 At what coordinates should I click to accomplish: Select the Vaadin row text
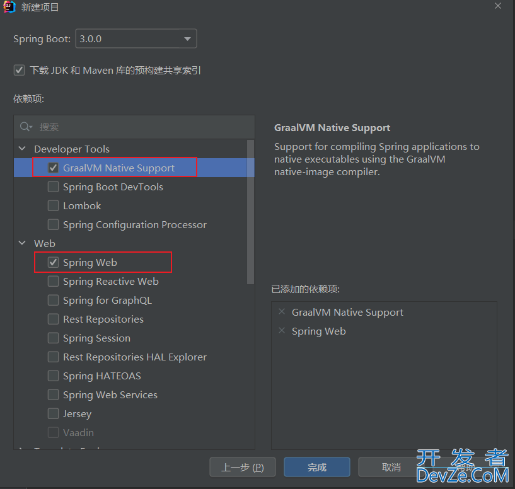[78, 432]
